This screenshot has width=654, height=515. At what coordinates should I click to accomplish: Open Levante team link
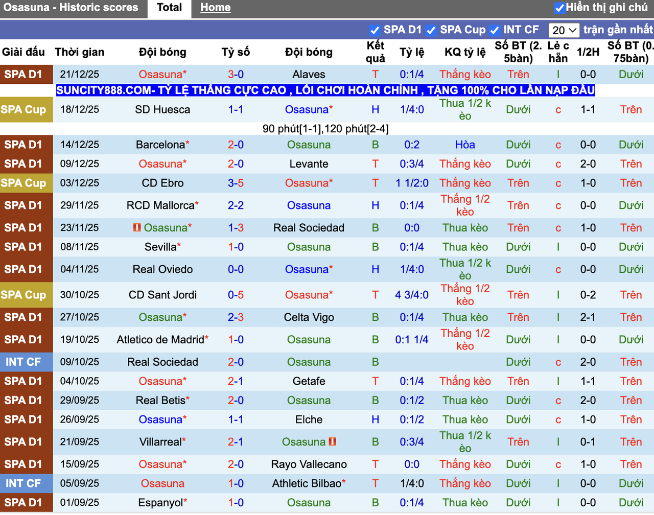[x=309, y=164]
